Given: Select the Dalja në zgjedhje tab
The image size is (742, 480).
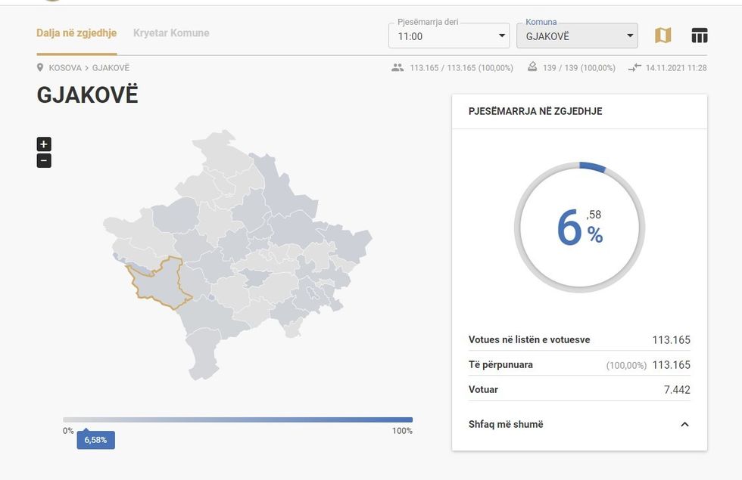Looking at the screenshot, I should (76, 33).
